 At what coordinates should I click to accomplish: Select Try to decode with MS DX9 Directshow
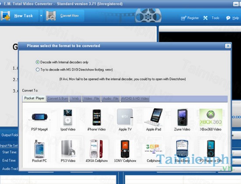[38, 70]
